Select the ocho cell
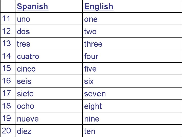 (x=25, y=106)
